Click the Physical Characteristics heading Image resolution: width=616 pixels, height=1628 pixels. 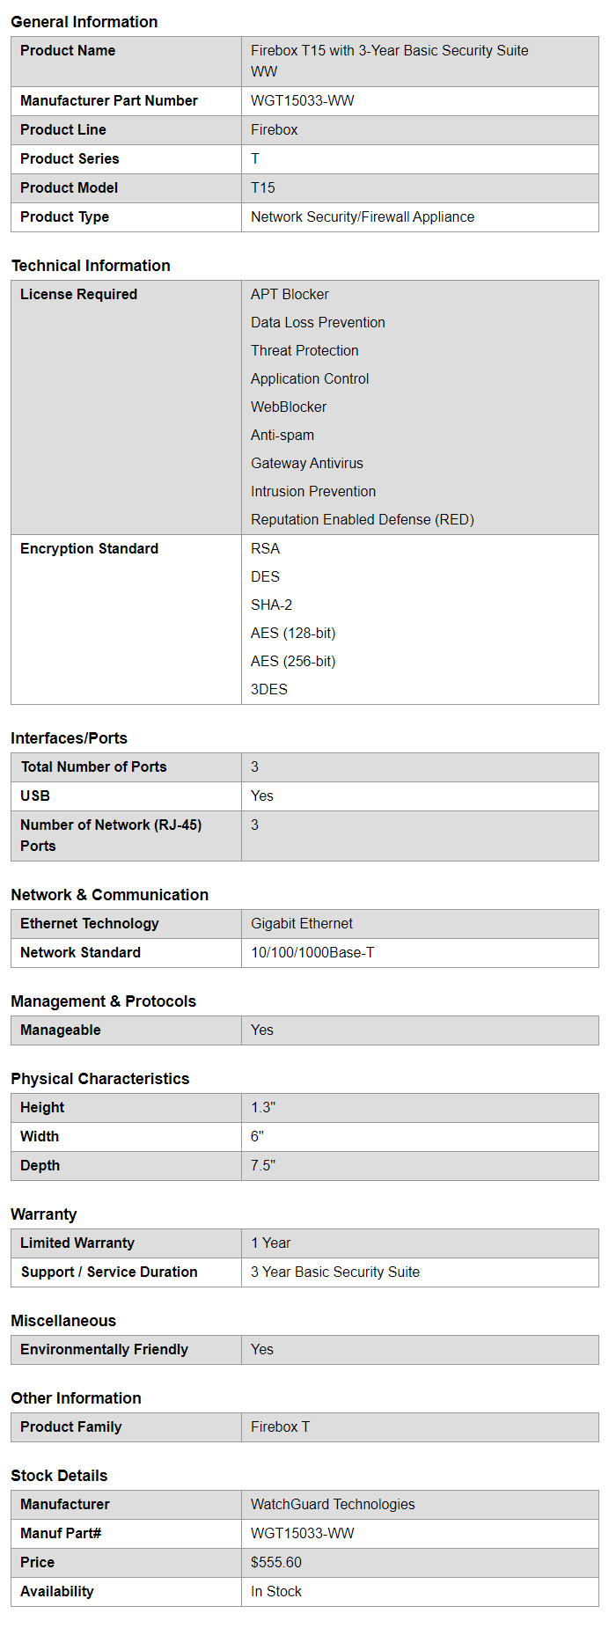[100, 1079]
